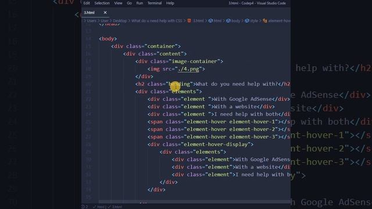Image resolution: width=372 pixels, height=209 pixels.
Task: Click the 'html | 3.html' status bar entry
Action: coord(108,207)
